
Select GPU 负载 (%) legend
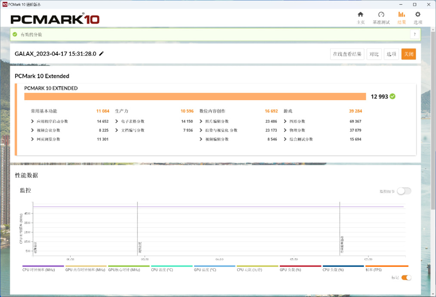point(300,268)
